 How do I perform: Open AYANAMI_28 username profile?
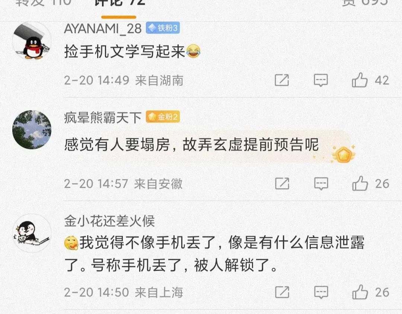click(103, 28)
